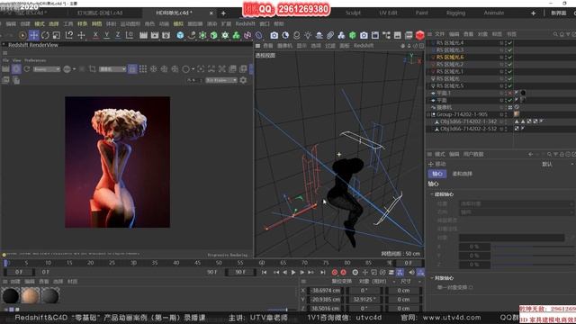Viewport: 576px width, 324px height.
Task: Click Y rotation field 32.9125
Action: tap(364, 300)
